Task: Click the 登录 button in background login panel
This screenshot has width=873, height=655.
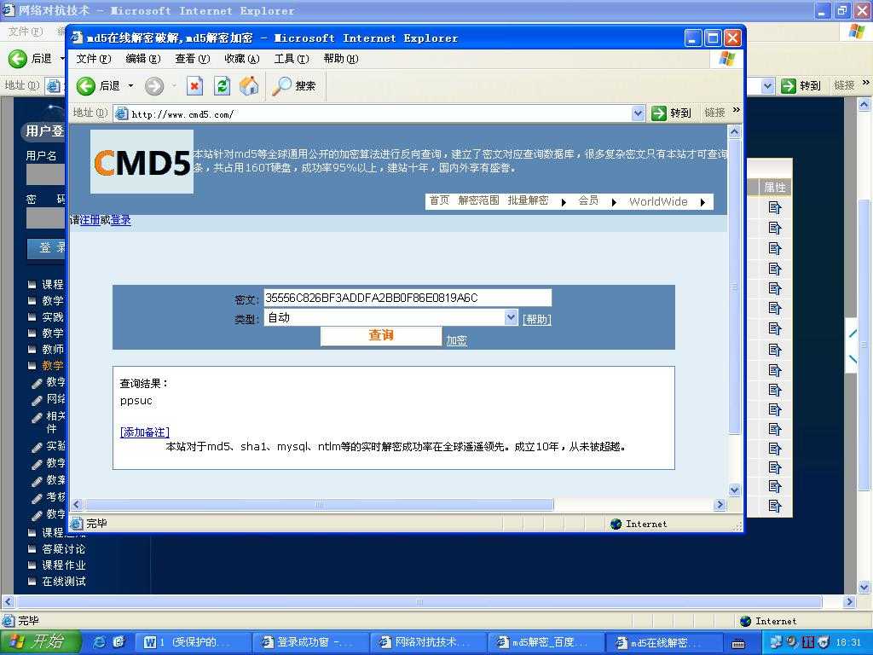Action: tap(47, 248)
